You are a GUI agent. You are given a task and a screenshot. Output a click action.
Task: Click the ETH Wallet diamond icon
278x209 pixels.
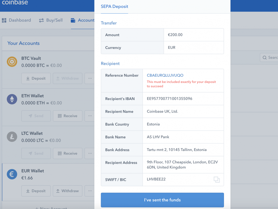coord(12,99)
